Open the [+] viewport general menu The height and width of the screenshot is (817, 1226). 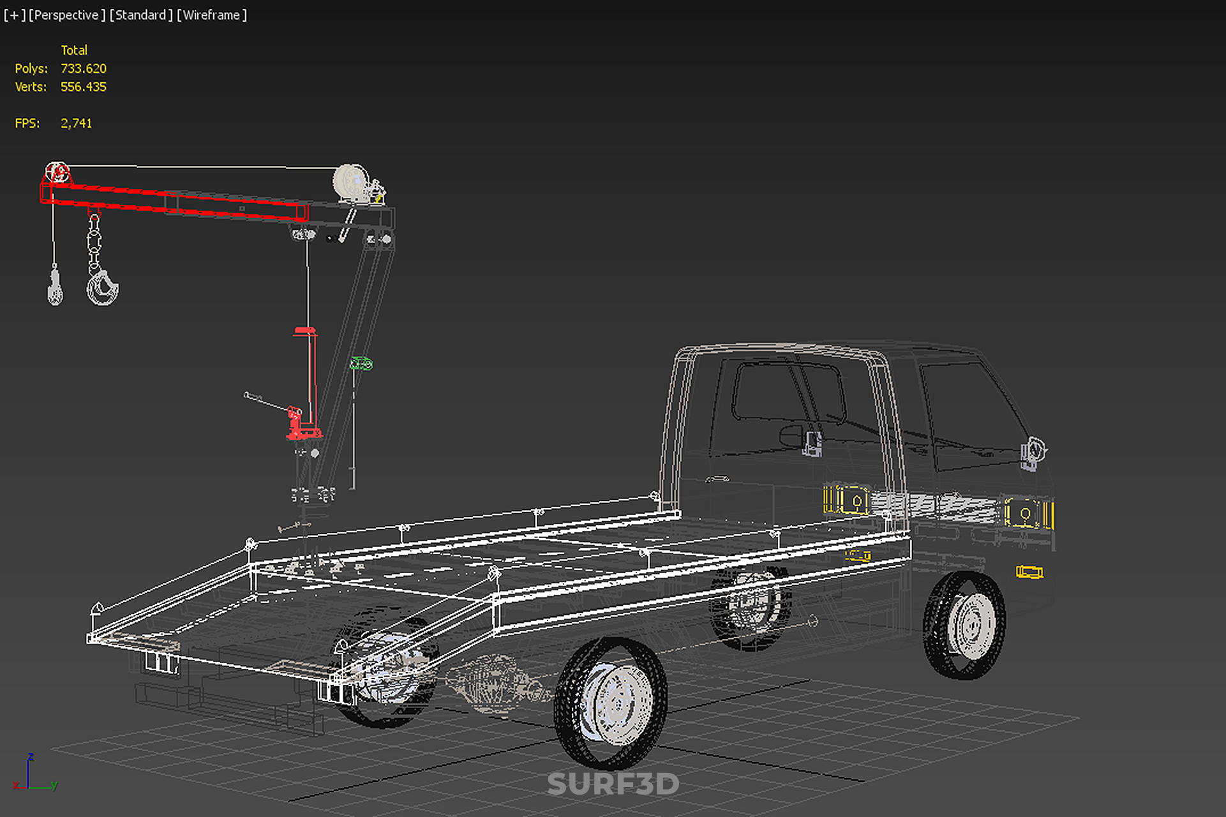(14, 15)
